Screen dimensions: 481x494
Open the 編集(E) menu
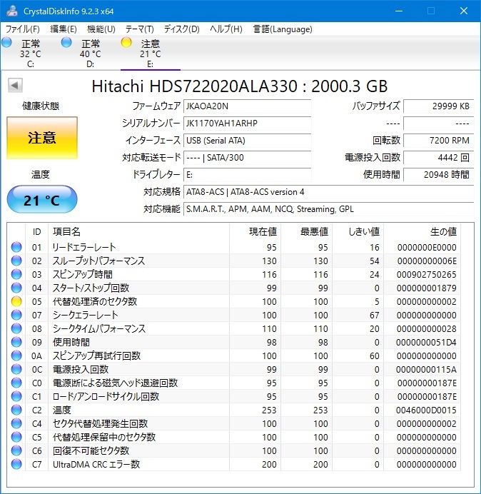coord(64,29)
